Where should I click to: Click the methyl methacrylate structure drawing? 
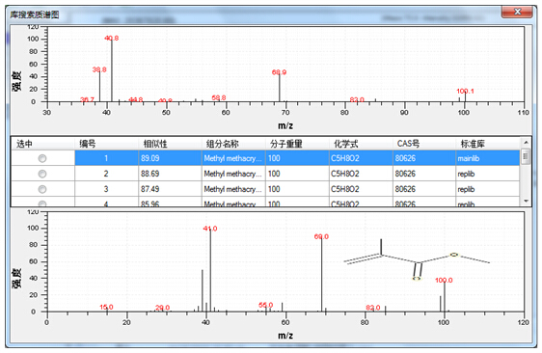(x=417, y=259)
